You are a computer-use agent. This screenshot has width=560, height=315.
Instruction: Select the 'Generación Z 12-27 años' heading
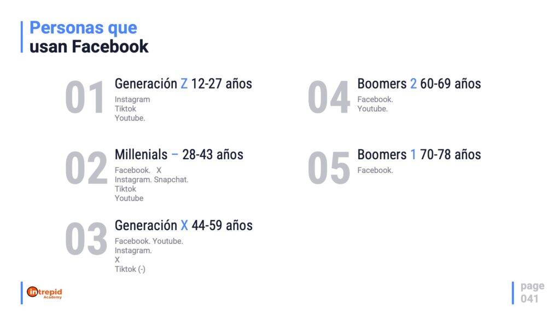183,84
